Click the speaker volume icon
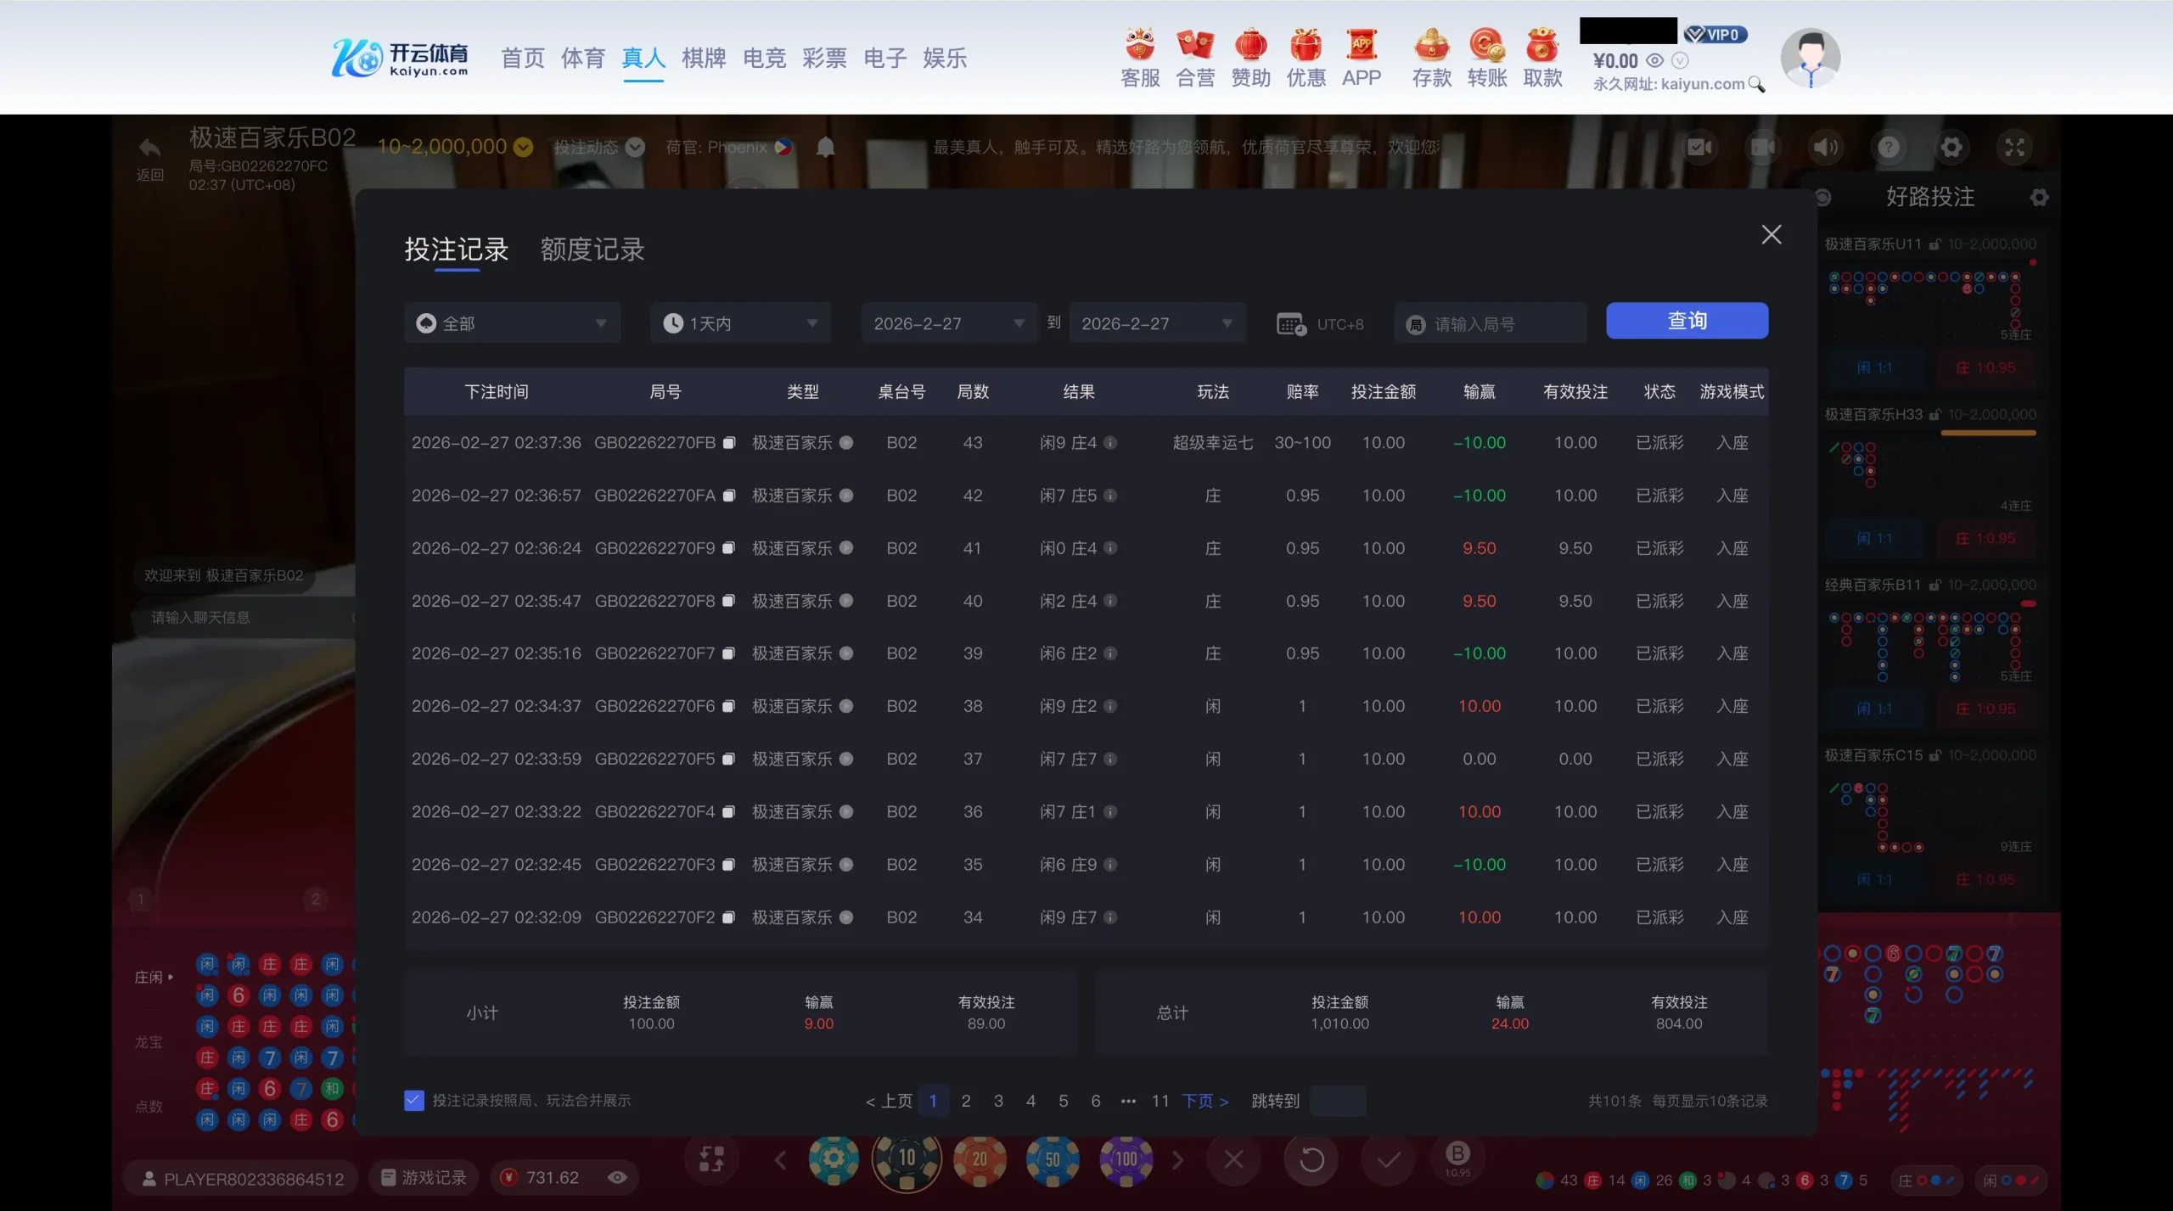 tap(1825, 148)
